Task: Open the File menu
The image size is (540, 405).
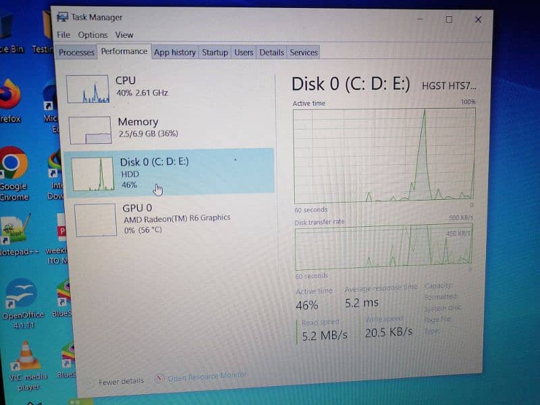Action: pos(63,35)
